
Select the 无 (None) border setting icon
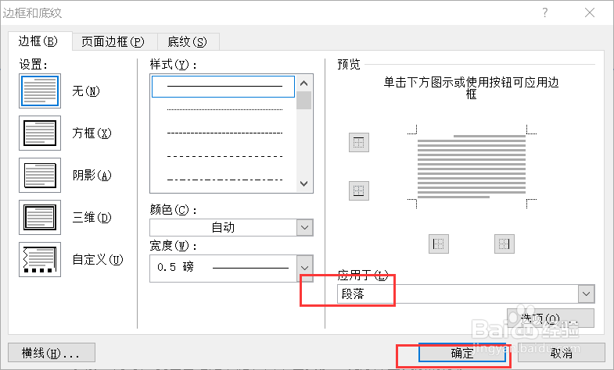pos(40,91)
